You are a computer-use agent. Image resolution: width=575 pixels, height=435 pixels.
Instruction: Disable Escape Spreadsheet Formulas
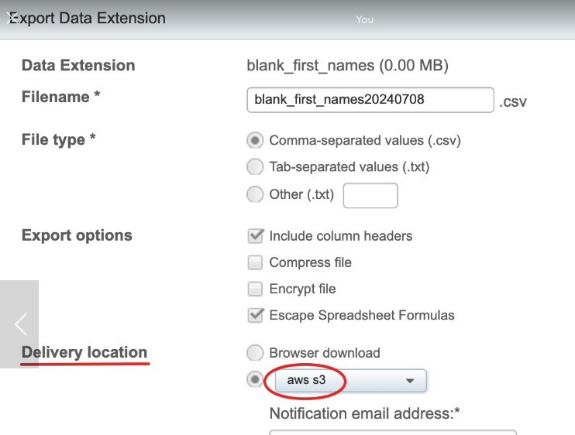click(255, 315)
